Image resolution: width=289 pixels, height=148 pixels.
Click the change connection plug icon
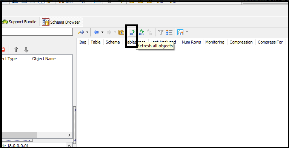click(x=81, y=32)
